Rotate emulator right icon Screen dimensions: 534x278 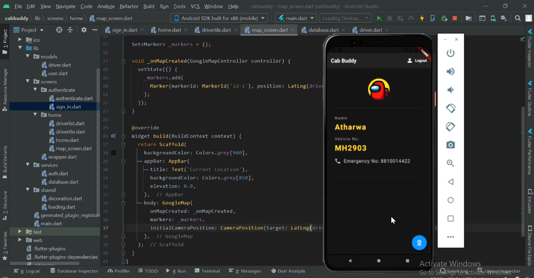point(451,127)
